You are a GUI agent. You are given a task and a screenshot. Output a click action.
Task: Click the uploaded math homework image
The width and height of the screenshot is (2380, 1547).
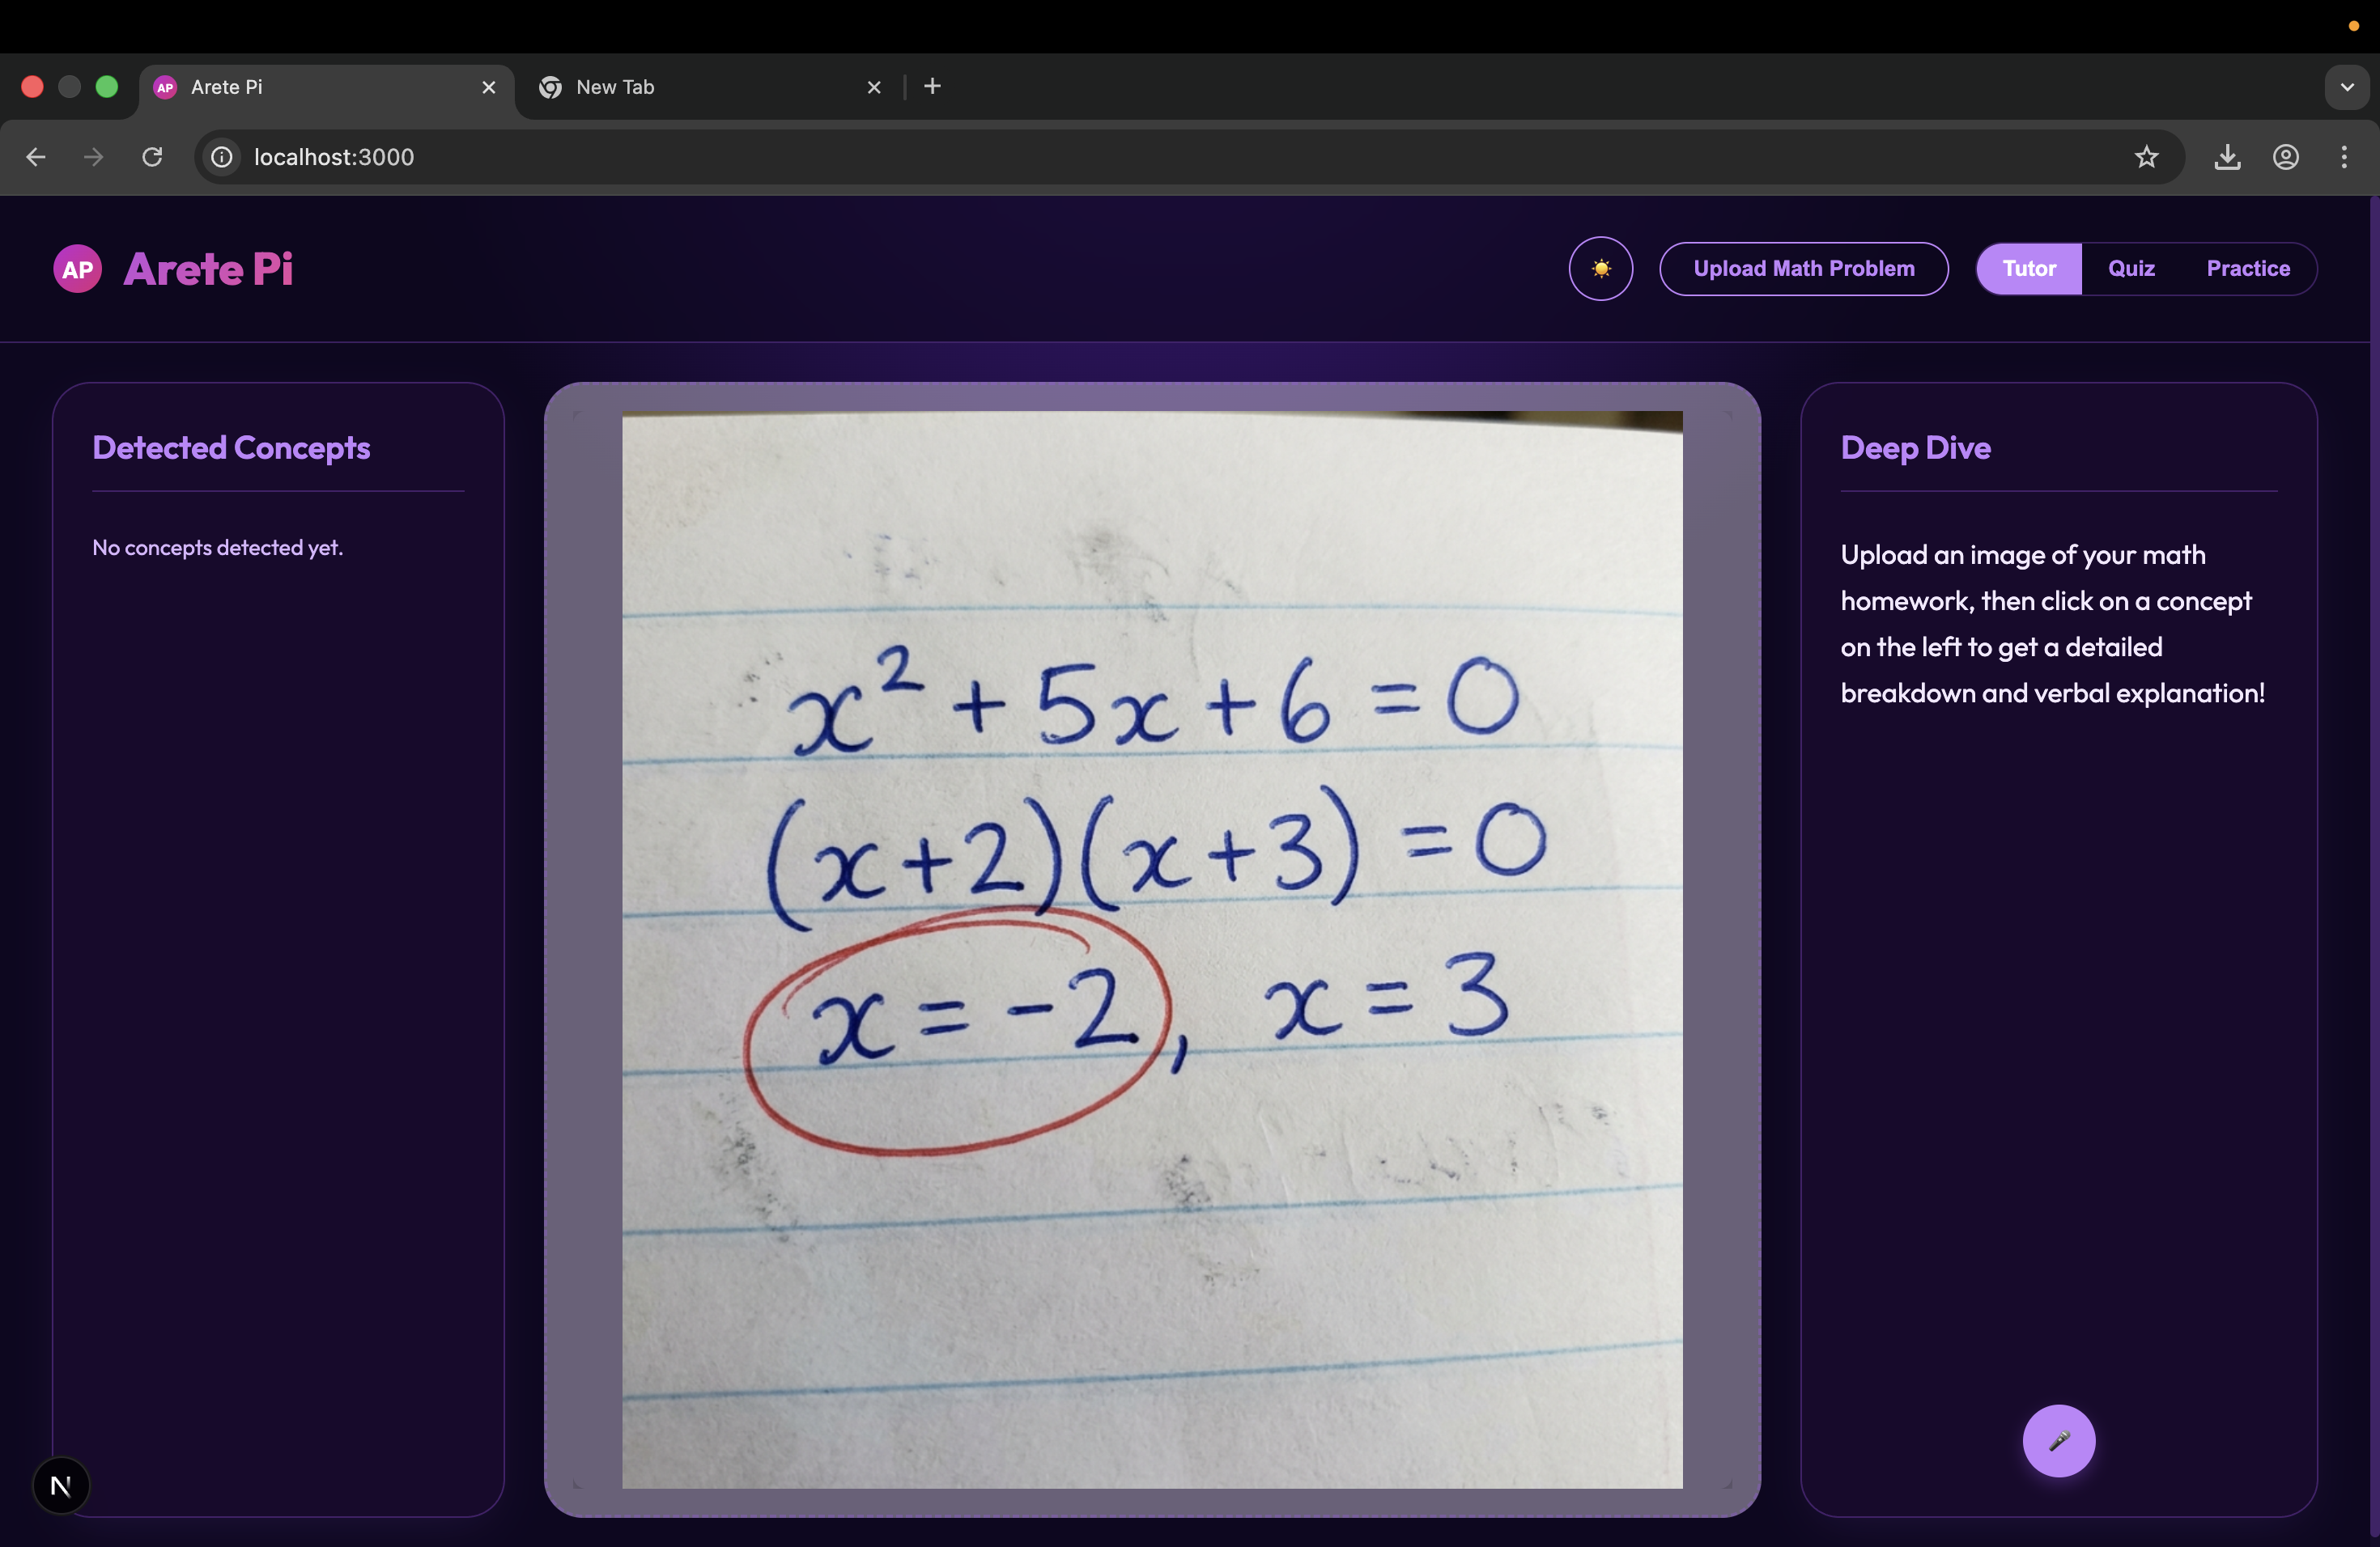pos(1152,949)
